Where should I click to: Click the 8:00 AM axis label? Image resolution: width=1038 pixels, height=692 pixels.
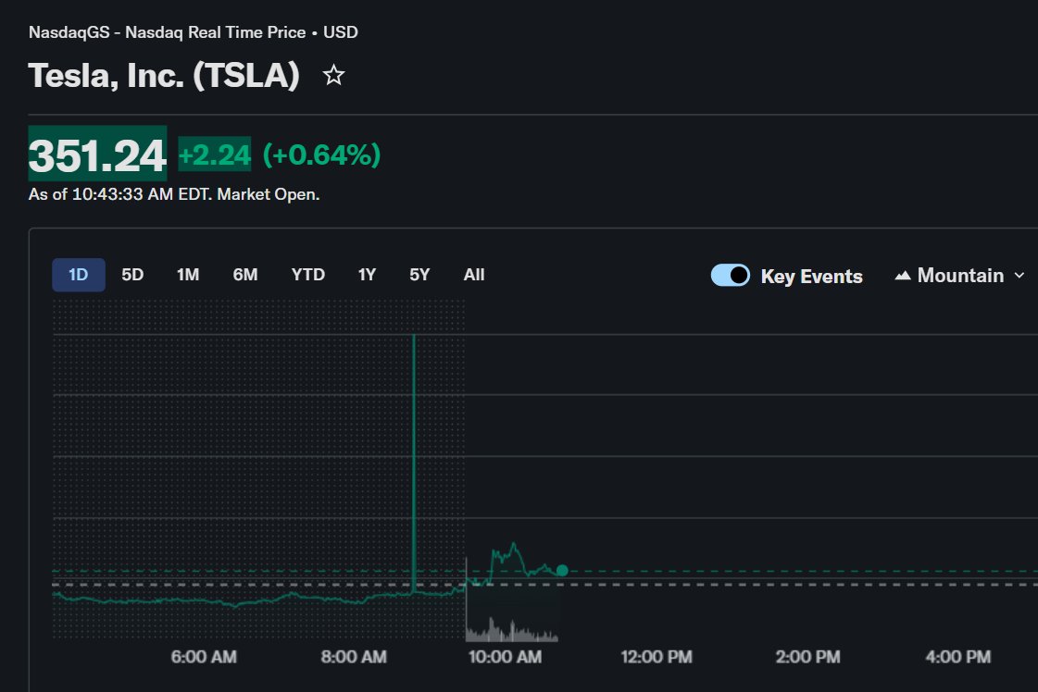click(x=354, y=657)
